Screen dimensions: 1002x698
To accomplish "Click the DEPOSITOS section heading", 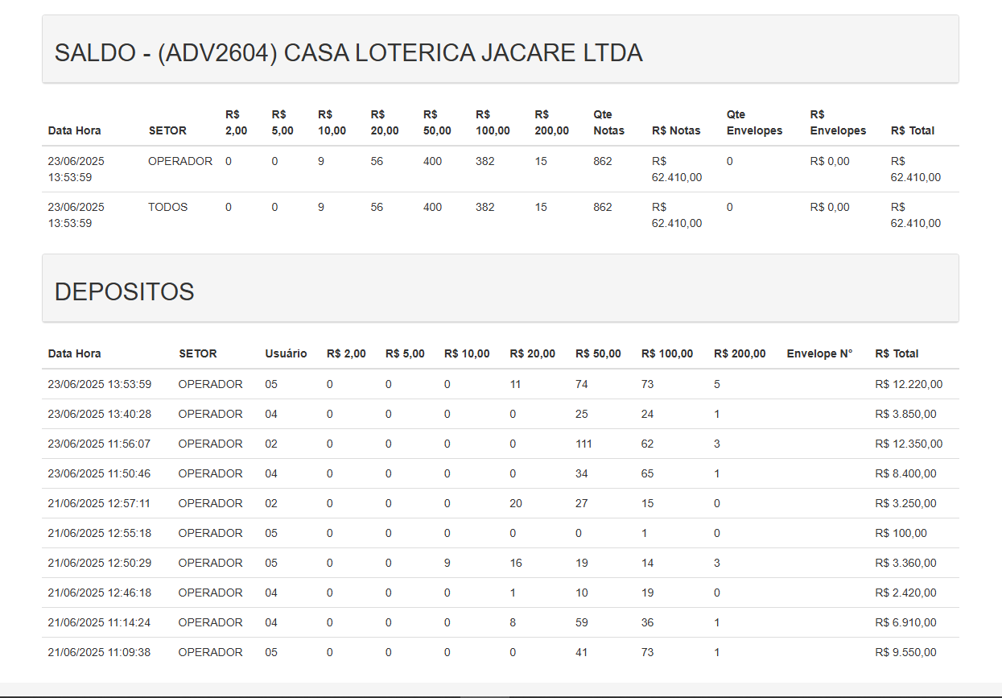I will 124,291.
